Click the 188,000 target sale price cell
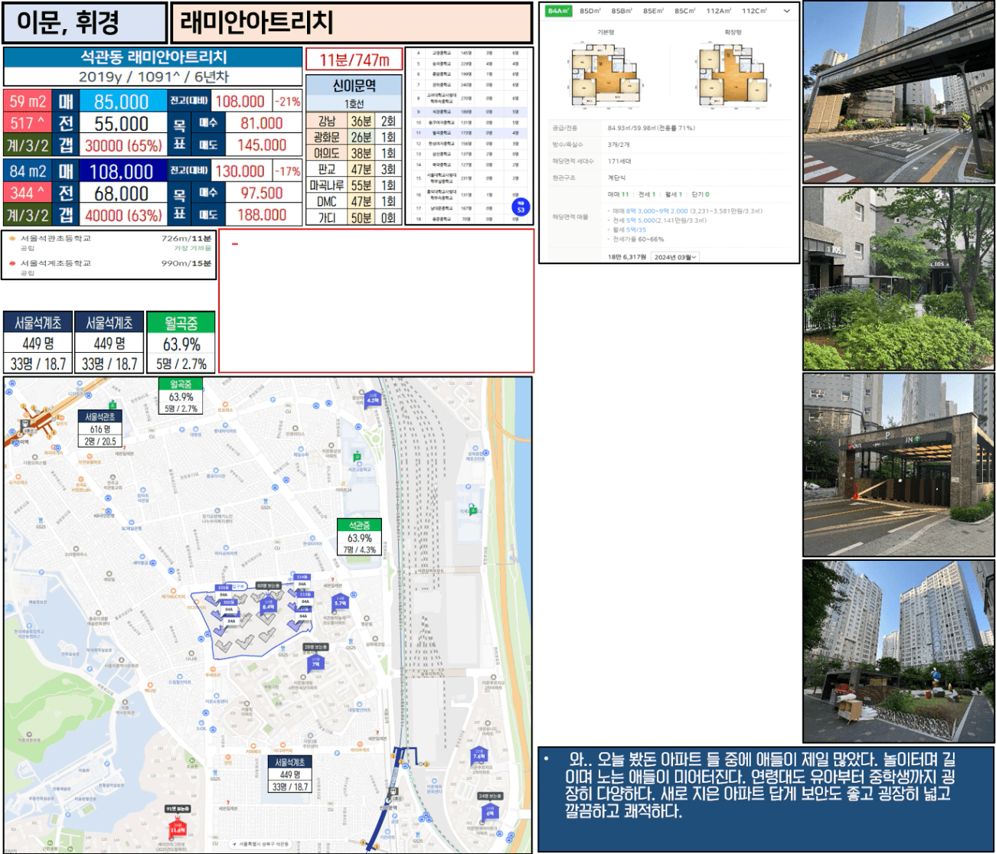The height and width of the screenshot is (854, 996). click(x=262, y=215)
